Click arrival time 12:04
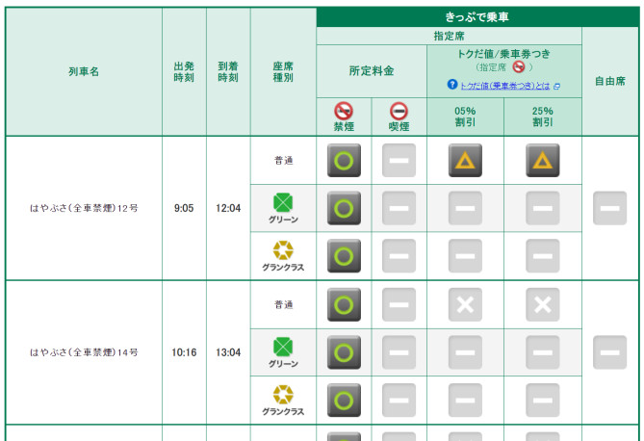Viewport: 644px width, 441px height. pyautogui.click(x=228, y=208)
